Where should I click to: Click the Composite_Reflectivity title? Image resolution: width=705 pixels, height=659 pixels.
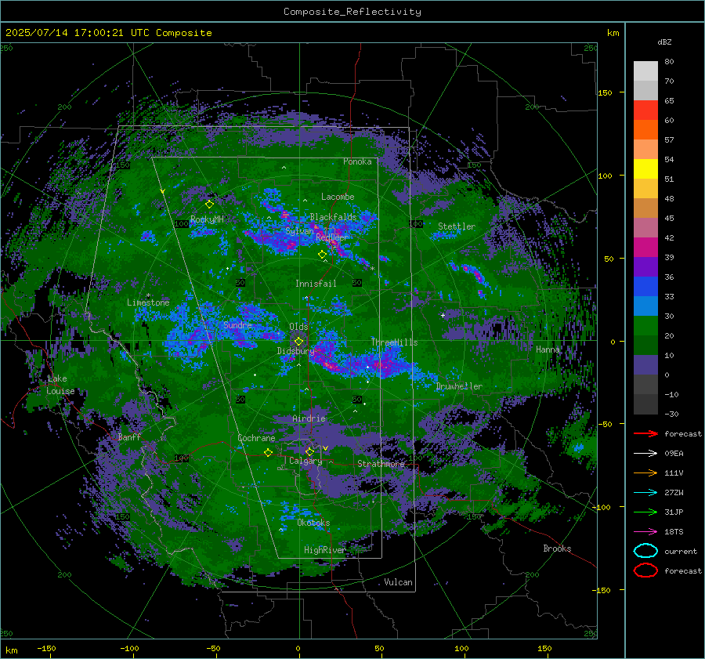(x=352, y=12)
